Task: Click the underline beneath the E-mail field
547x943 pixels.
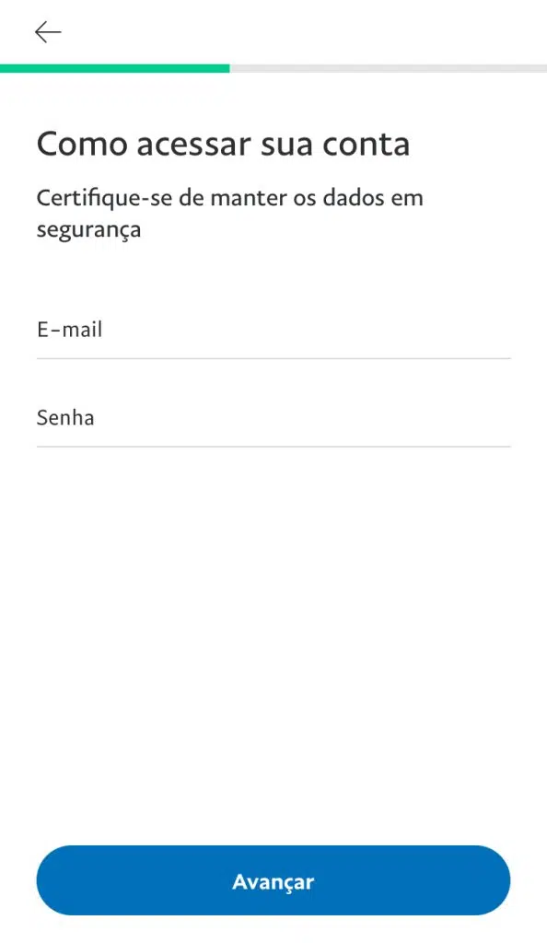Action: click(x=273, y=353)
